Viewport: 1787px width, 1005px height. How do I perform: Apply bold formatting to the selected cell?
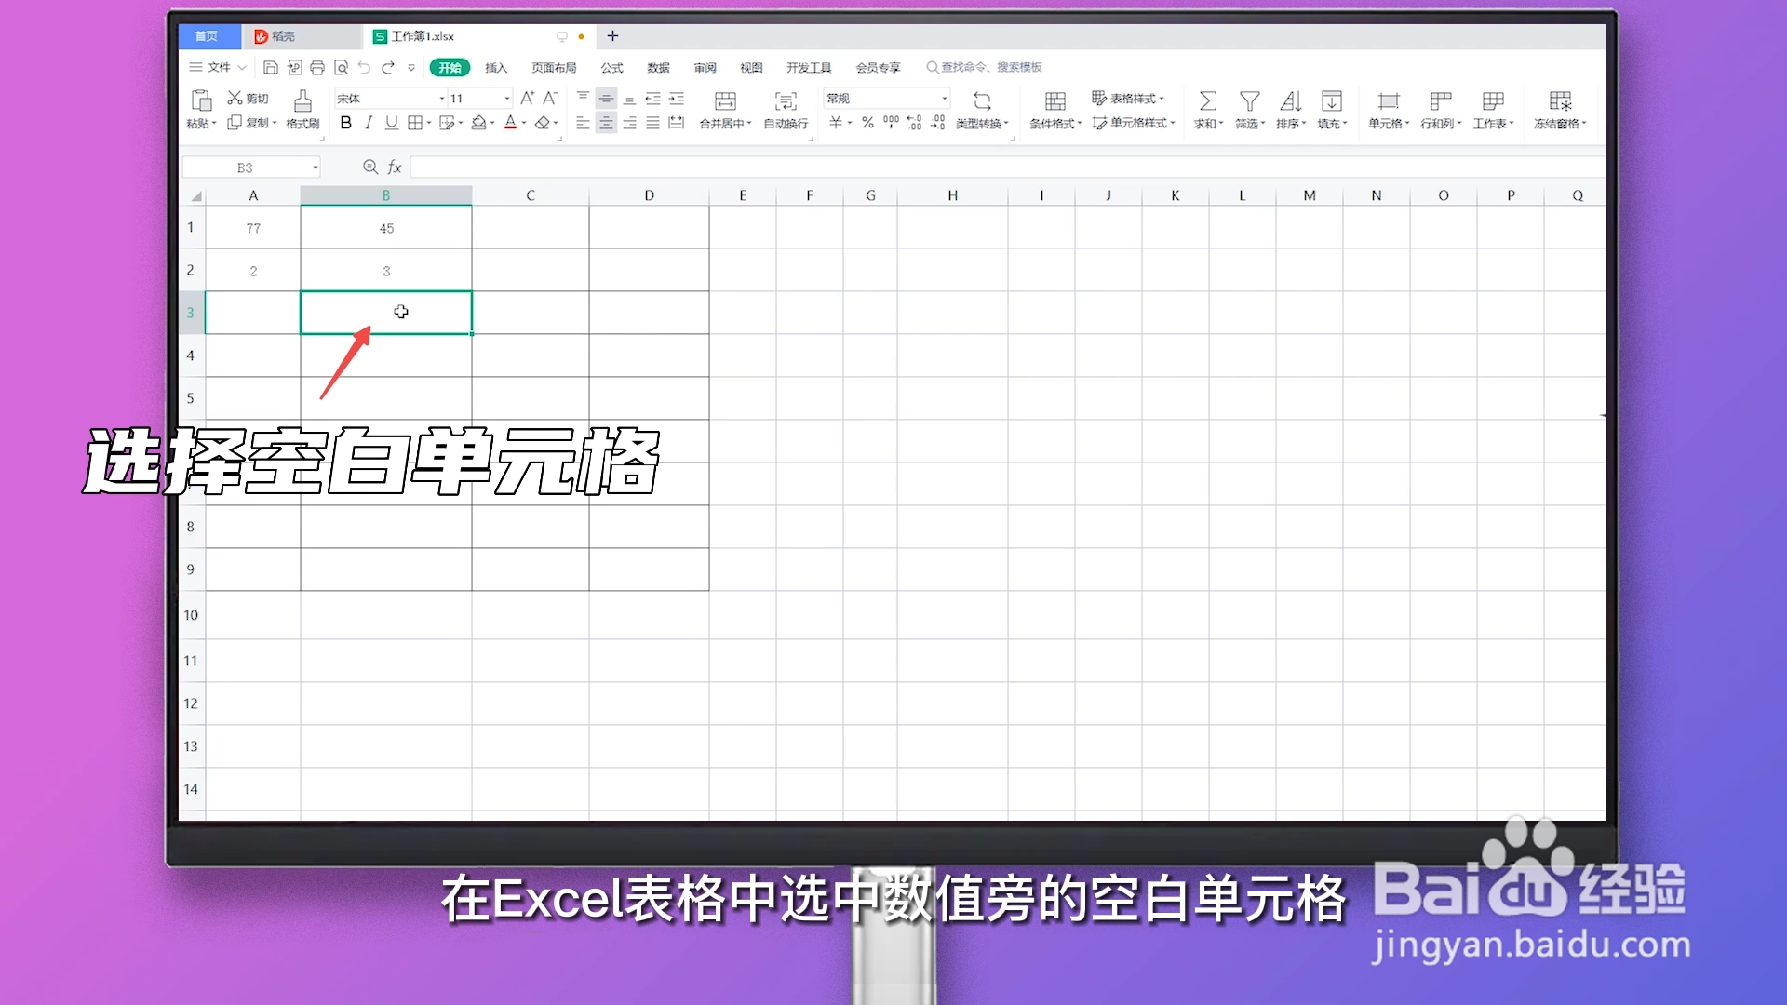[x=345, y=122]
